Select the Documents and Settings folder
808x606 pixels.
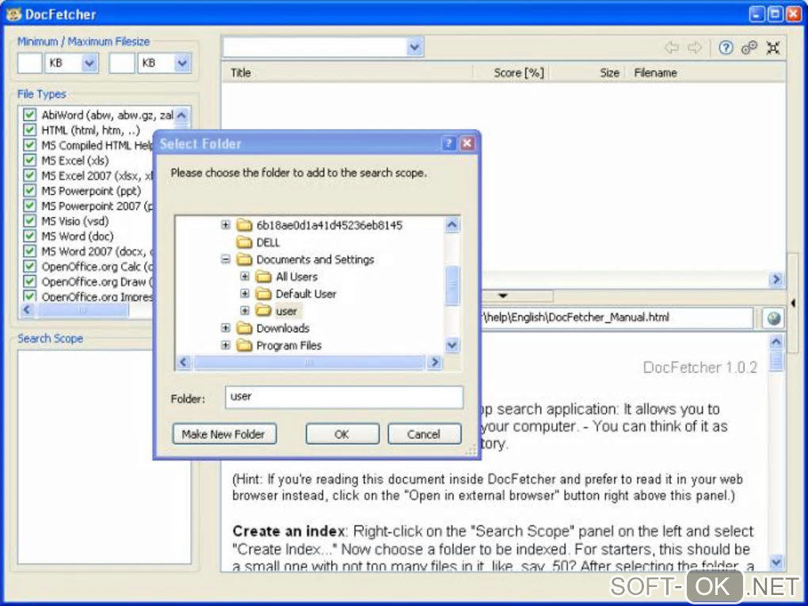[314, 259]
